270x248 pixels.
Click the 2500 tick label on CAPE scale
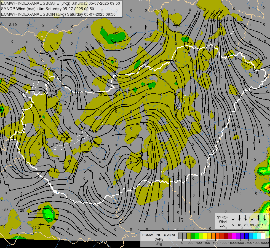248,243
